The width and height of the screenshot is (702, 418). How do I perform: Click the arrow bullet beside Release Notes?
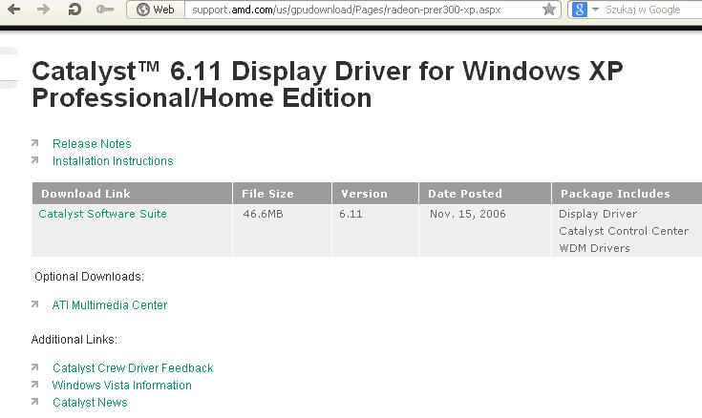point(35,143)
